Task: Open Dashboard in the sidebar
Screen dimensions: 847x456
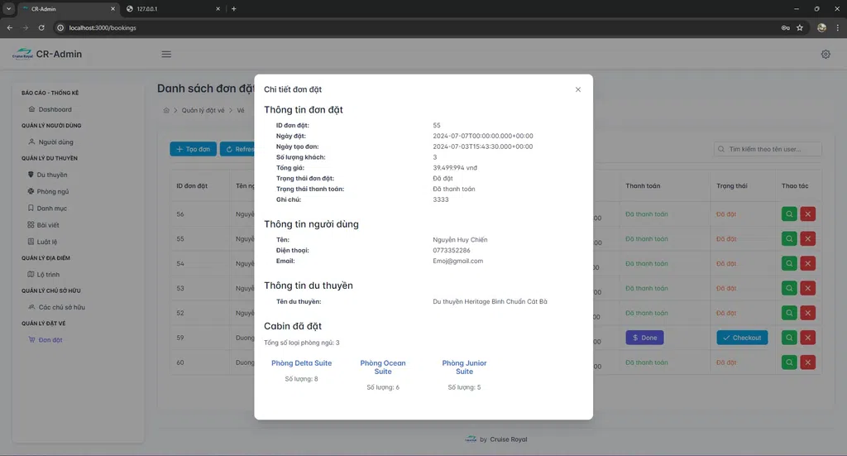Action: click(55, 109)
